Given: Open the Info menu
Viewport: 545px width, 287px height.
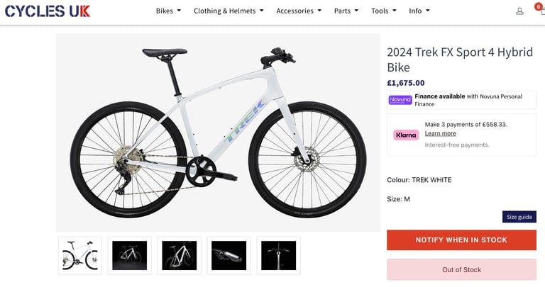Looking at the screenshot, I should tap(419, 11).
